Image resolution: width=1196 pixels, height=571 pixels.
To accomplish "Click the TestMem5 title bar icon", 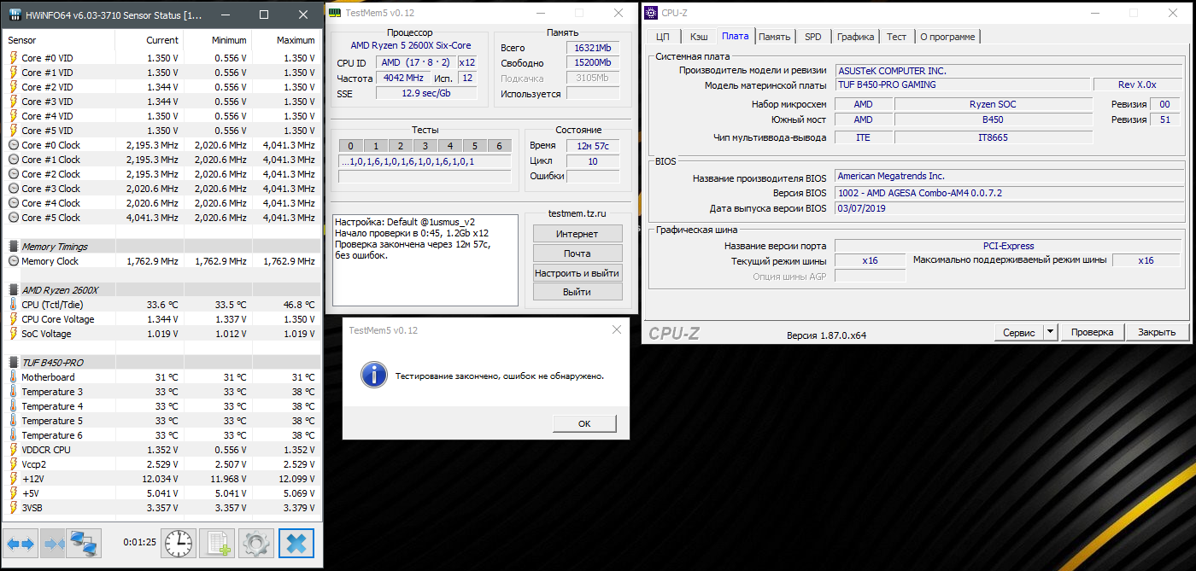I will tap(336, 14).
